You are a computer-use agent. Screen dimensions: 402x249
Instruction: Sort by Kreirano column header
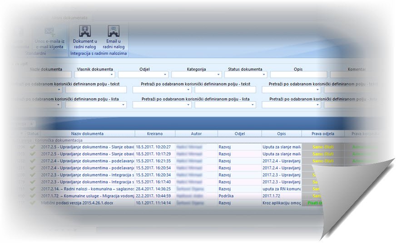154,134
